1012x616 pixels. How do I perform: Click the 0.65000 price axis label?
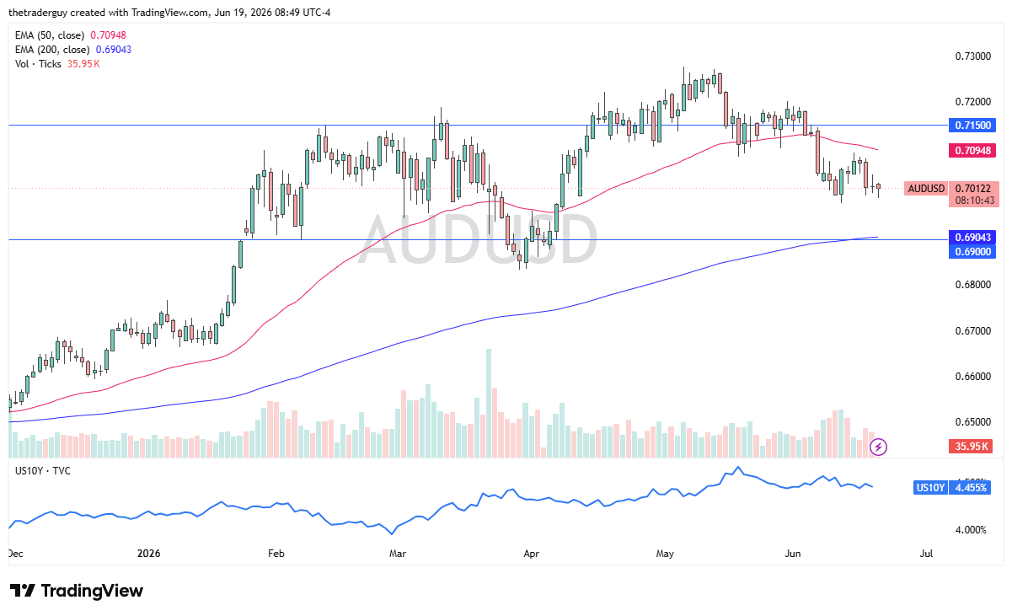coord(972,421)
